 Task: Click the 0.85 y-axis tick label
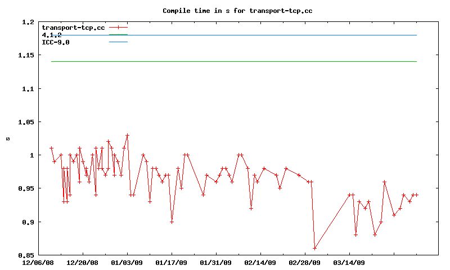click(x=26, y=255)
